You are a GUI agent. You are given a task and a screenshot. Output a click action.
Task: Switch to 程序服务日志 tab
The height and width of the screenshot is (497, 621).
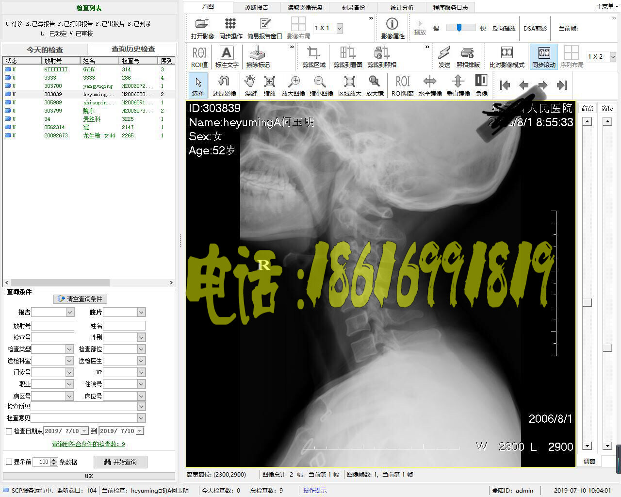pyautogui.click(x=451, y=7)
